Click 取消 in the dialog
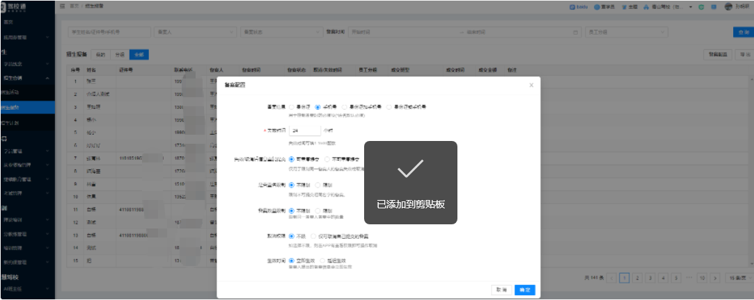 click(x=501, y=290)
